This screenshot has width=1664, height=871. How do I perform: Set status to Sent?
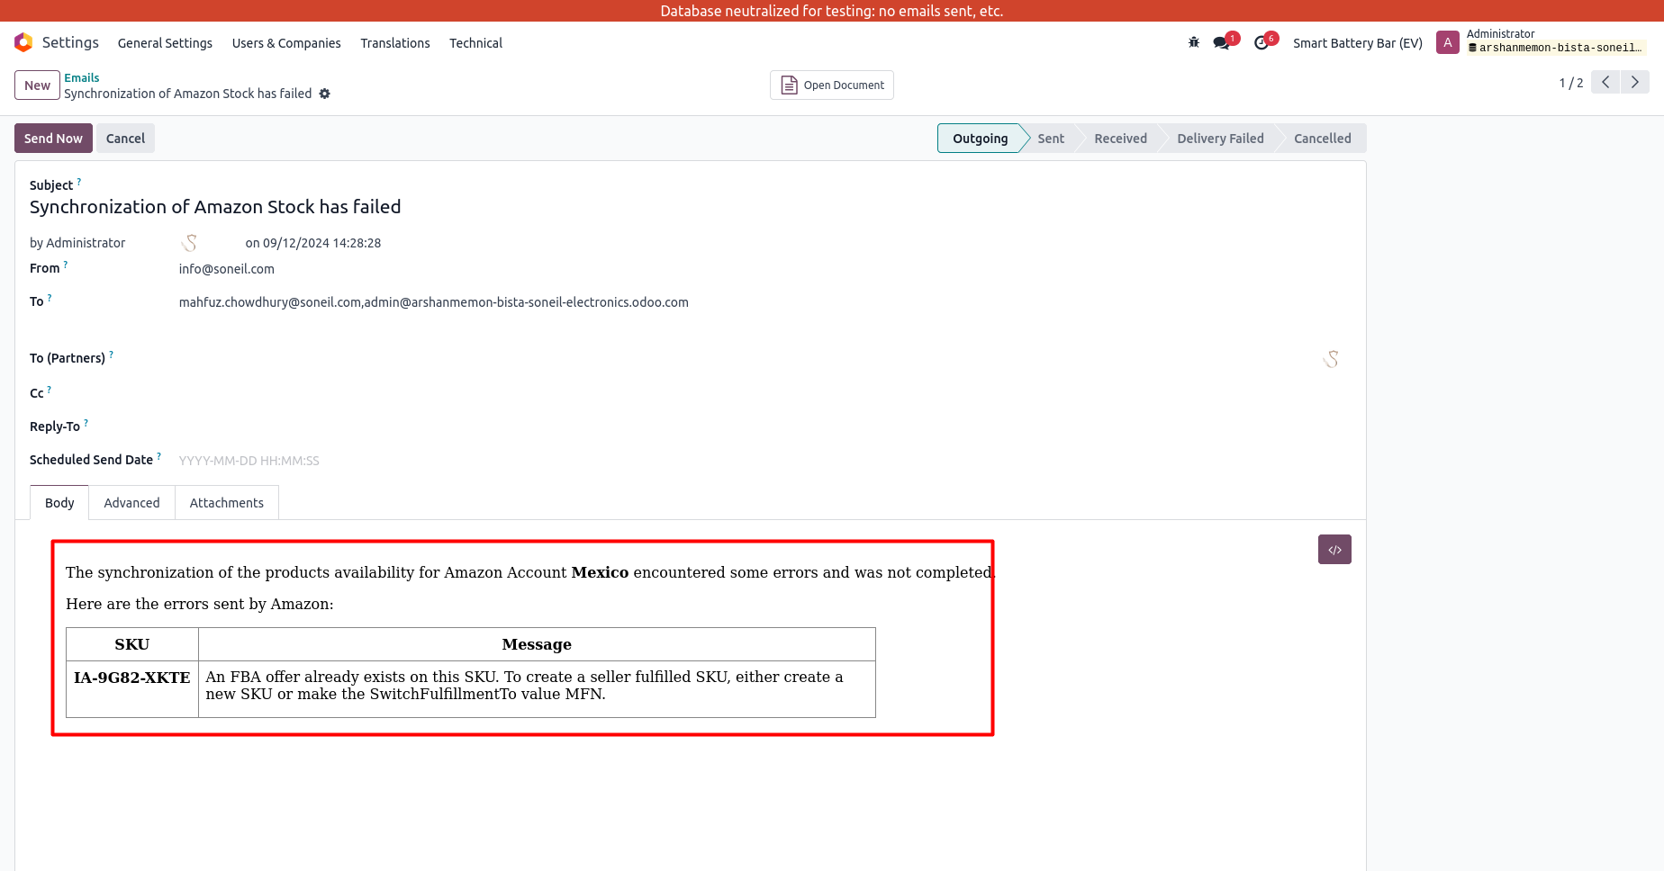(x=1051, y=139)
